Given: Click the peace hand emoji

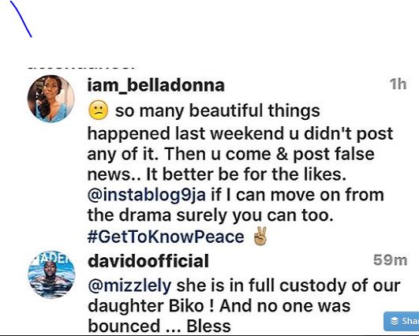Looking at the screenshot, I should pos(260,236).
